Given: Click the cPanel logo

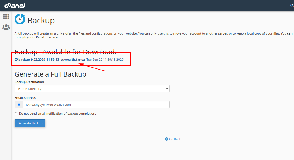Looking at the screenshot, I should (15, 6).
